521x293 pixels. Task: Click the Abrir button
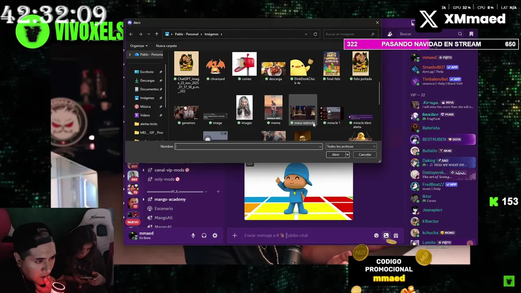click(335, 155)
